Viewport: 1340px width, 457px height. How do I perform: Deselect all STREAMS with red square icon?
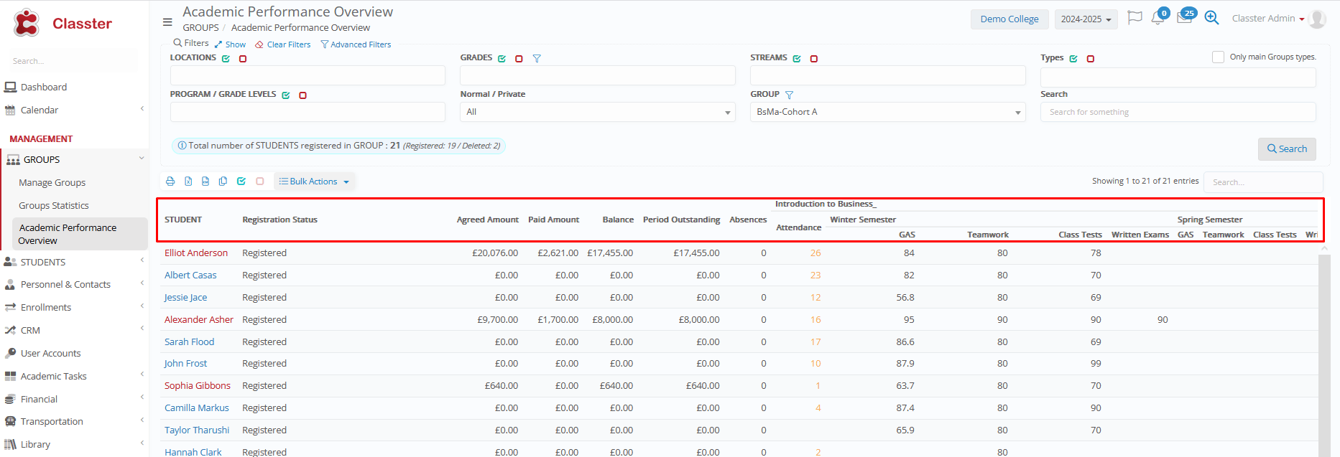814,59
